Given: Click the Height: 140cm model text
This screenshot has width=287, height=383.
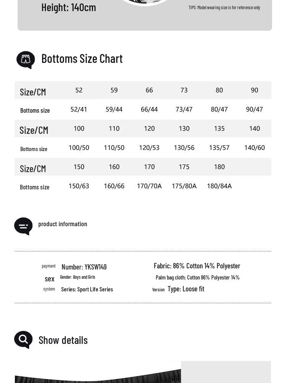Looking at the screenshot, I should point(68,7).
